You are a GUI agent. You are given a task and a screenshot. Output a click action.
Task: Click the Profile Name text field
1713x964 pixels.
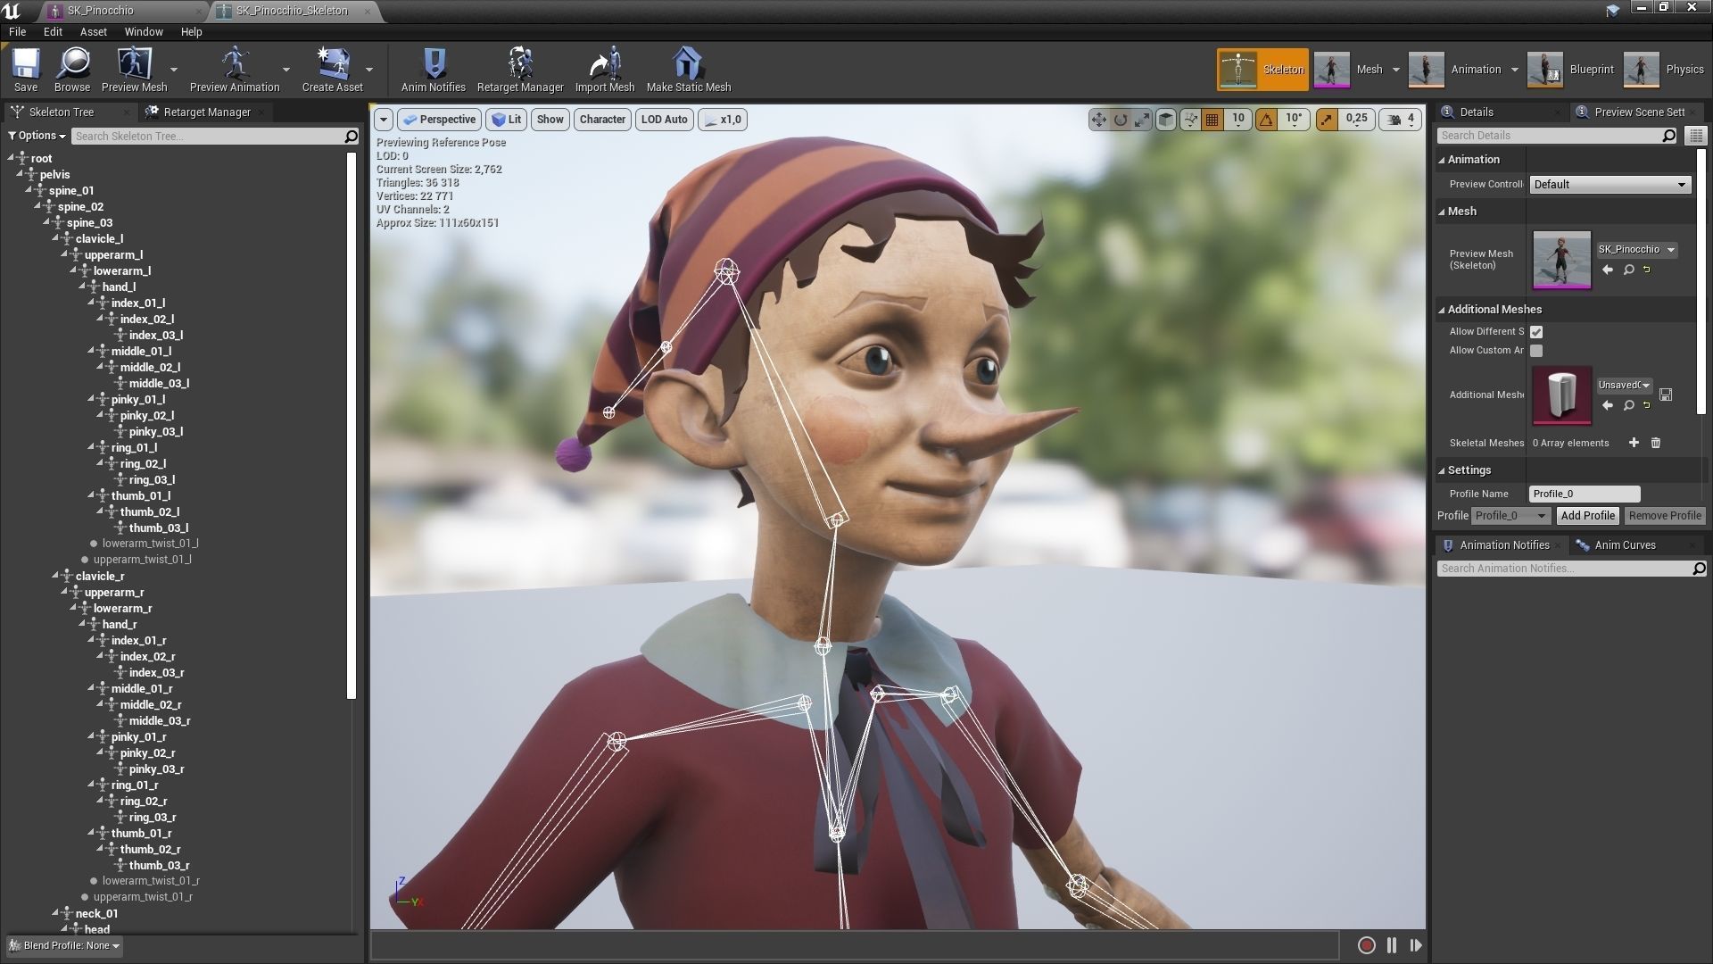coord(1585,494)
